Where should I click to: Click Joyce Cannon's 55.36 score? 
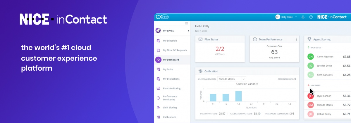coord(347,96)
